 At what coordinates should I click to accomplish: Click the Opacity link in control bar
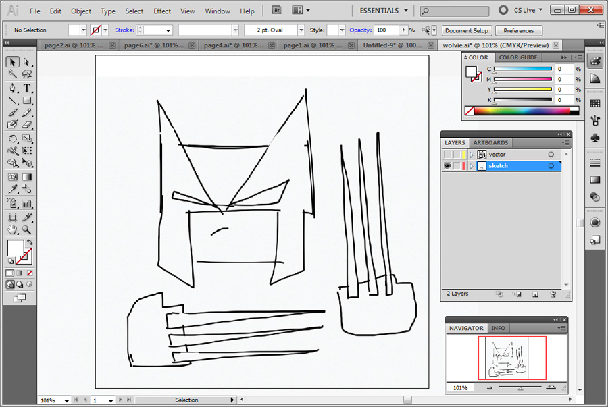coord(360,30)
